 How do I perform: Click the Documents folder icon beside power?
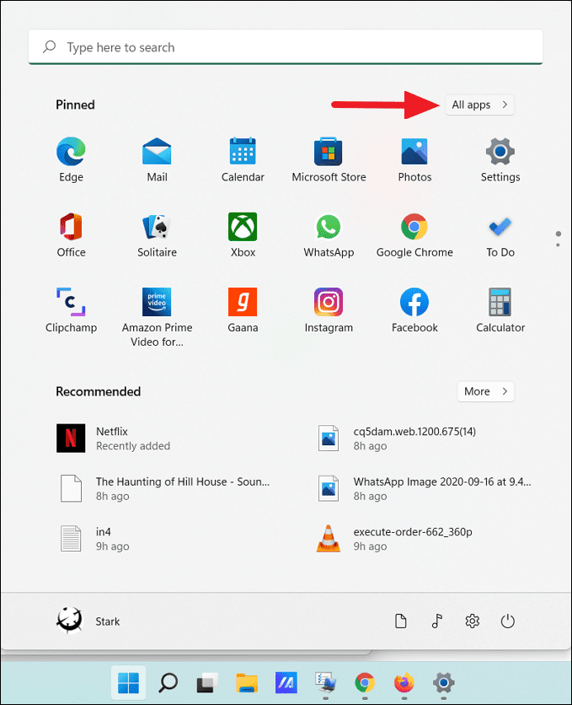(x=400, y=622)
